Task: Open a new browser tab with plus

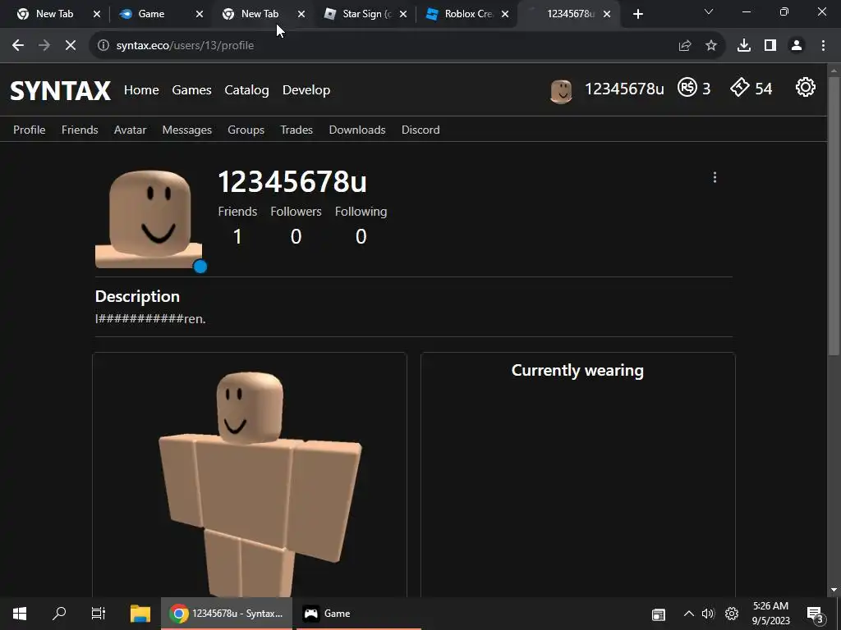Action: pyautogui.click(x=637, y=14)
